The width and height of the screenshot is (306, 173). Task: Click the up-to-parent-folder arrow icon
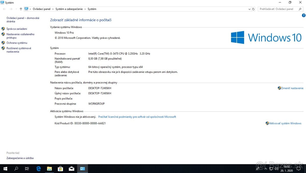coord(21,9)
